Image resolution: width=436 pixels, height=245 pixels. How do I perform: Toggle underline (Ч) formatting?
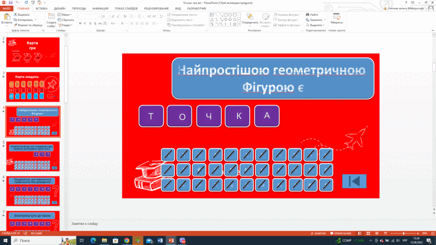tap(90, 23)
